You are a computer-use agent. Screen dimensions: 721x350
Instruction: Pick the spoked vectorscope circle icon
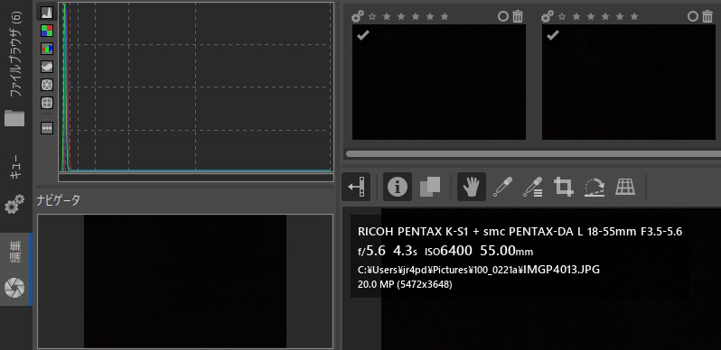[x=47, y=85]
